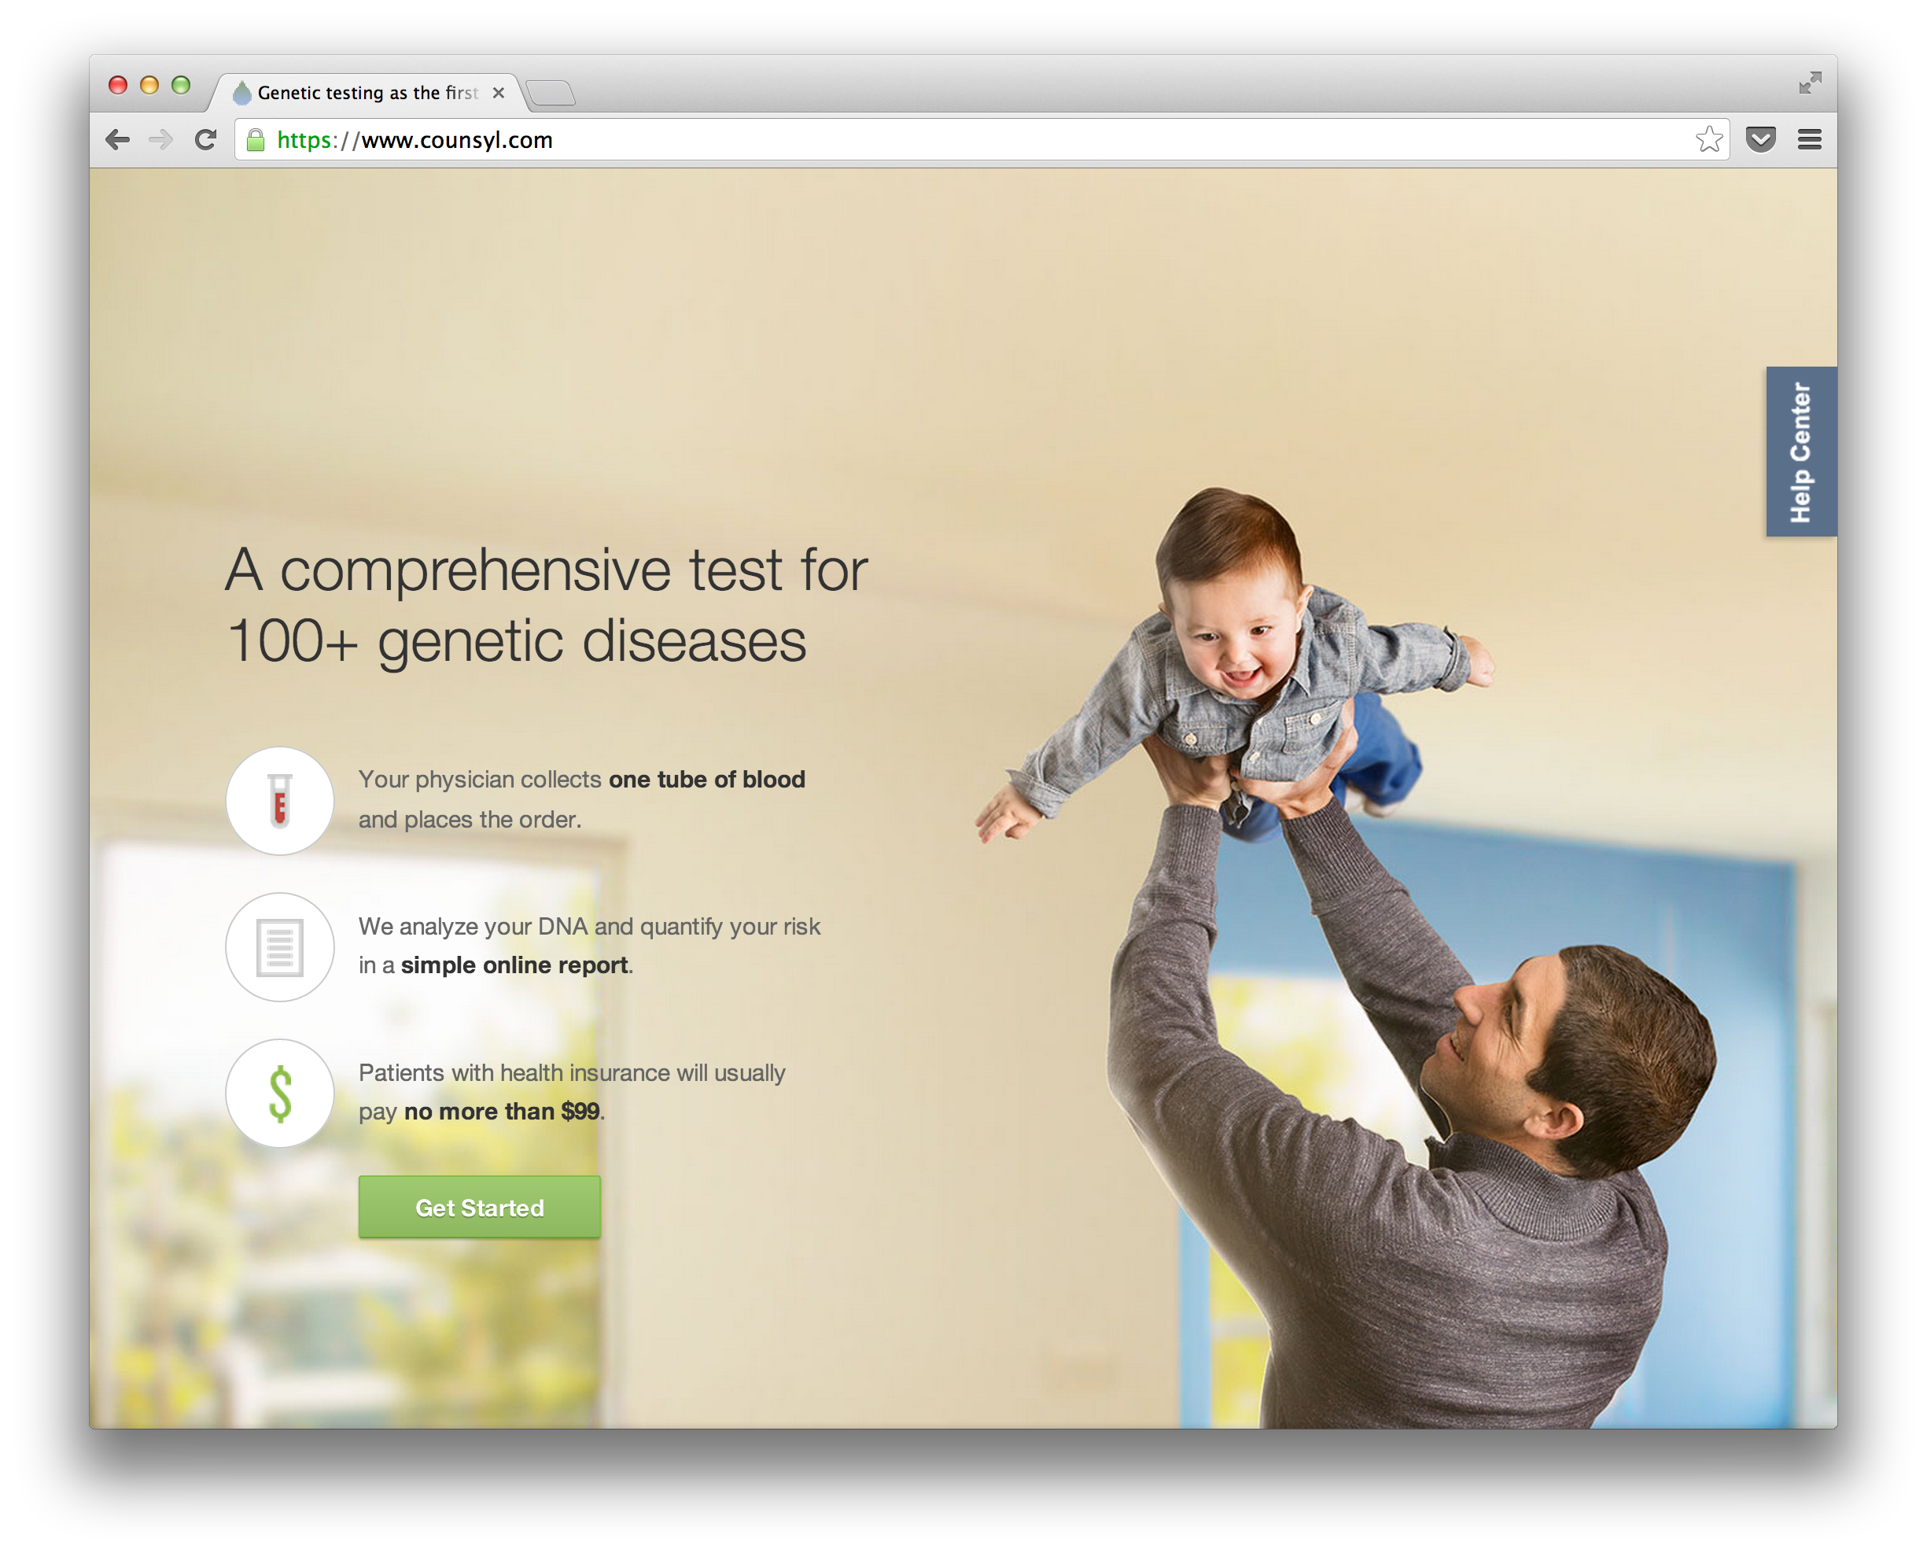Click the tab's water drop favicon
The width and height of the screenshot is (1927, 1553).
[x=241, y=92]
